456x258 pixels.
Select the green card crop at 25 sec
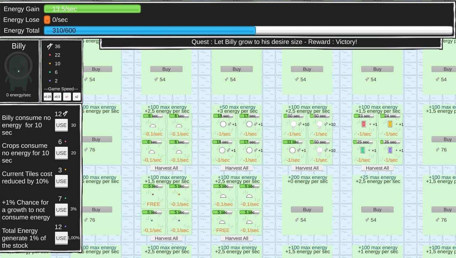tap(363, 150)
